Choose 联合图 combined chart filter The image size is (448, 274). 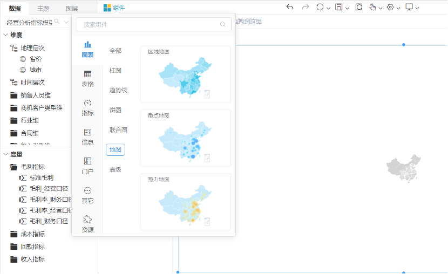click(118, 130)
